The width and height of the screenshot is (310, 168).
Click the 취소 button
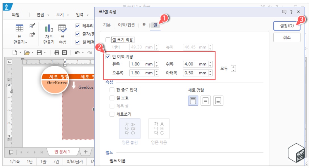tap(287, 37)
